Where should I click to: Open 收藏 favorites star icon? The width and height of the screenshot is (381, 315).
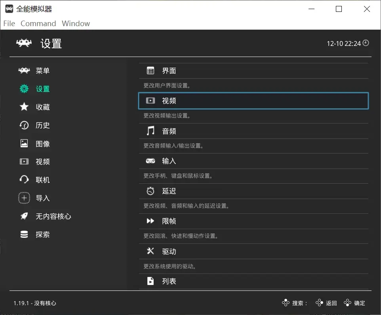point(24,107)
